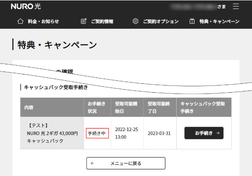Viewport: 252px width, 176px height.
Task: Click the 受取可能開始日 column header
Action: tap(127, 107)
